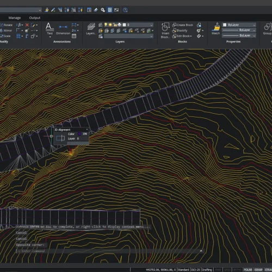Click the Table icon in Annotations
This screenshot has height=272, width=272.
click(x=74, y=36)
